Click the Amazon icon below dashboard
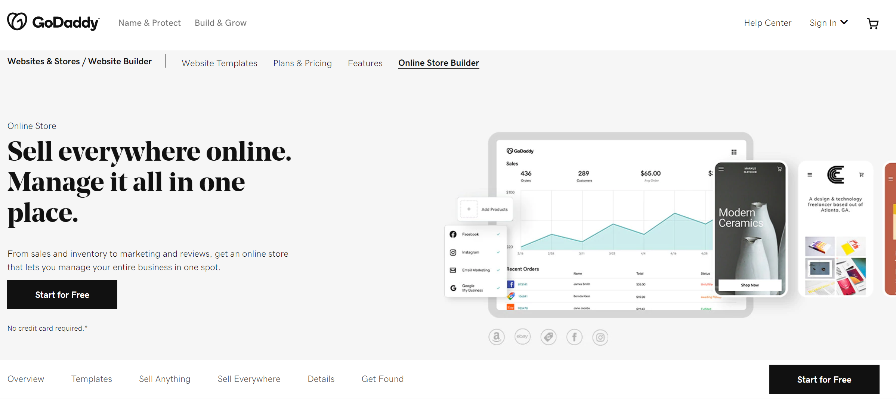 tap(496, 336)
